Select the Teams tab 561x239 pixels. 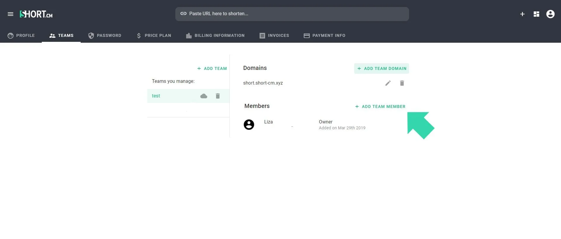(x=61, y=35)
